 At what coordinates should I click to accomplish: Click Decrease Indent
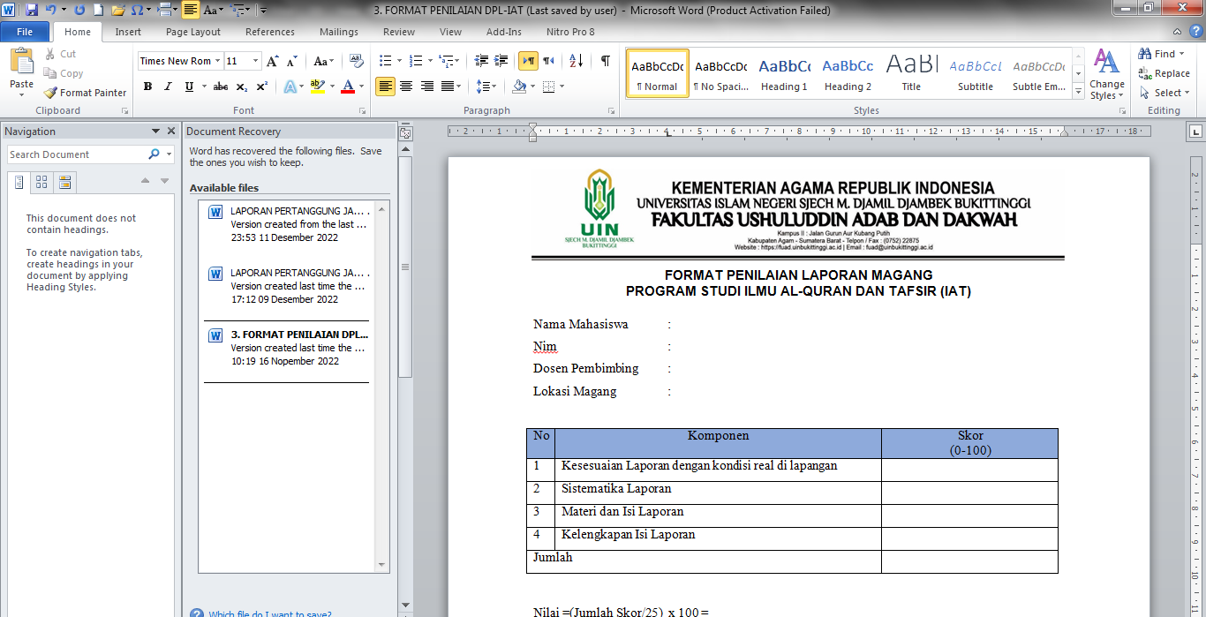point(481,61)
